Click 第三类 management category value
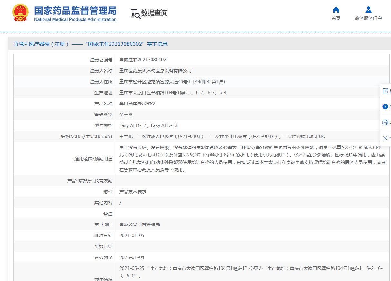Viewport: 391px width, 281px height. pyautogui.click(x=126, y=115)
